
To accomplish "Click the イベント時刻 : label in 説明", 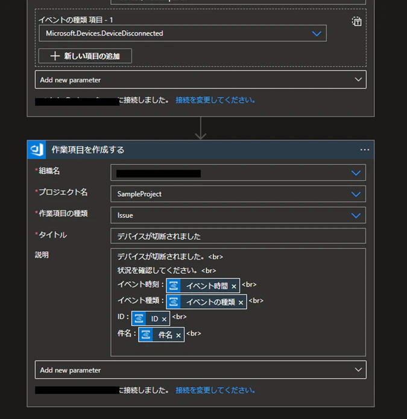I will (140, 284).
